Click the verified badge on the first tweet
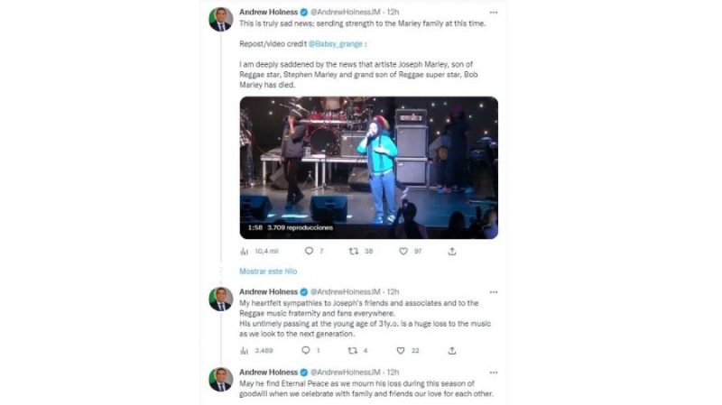Image resolution: width=722 pixels, height=405 pixels. (304, 12)
